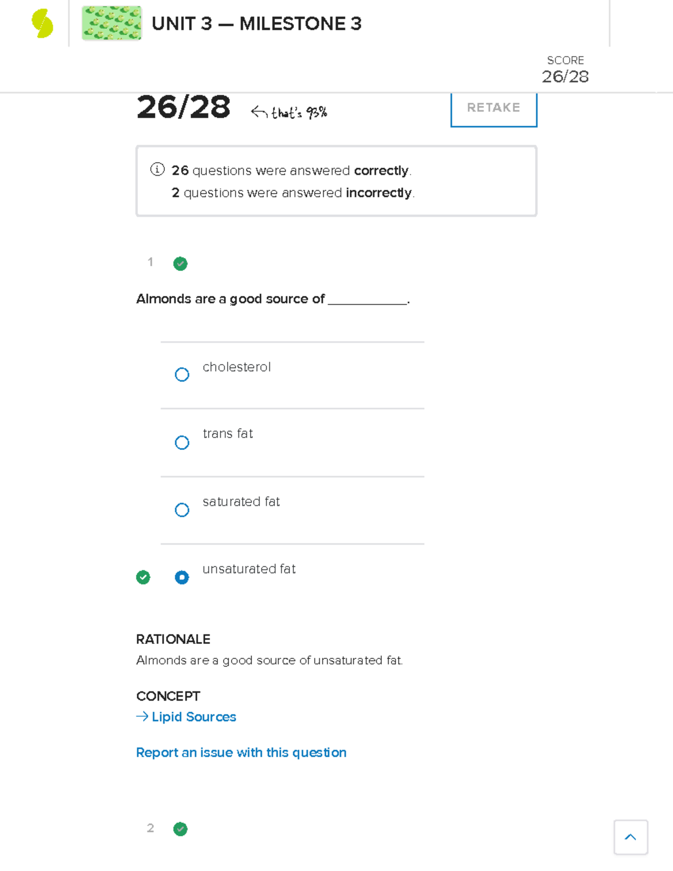Open the Lipid Sources concept link
The height and width of the screenshot is (871, 673).
click(x=193, y=717)
